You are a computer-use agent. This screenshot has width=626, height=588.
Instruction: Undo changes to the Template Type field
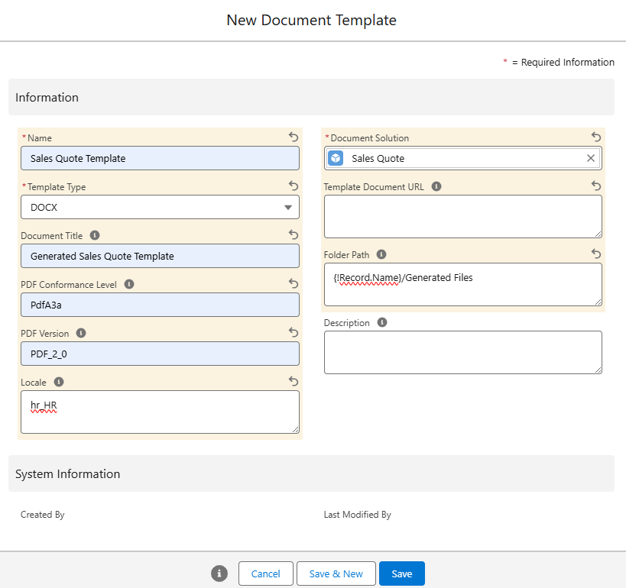294,186
